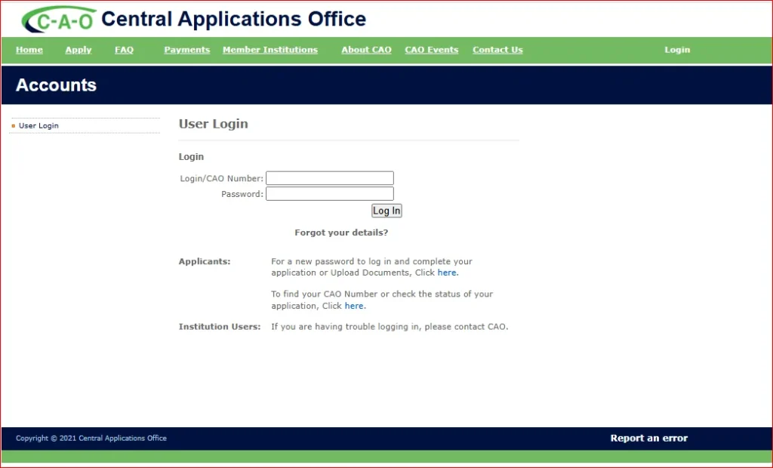Open the FAQ page
Screen dimensions: 773x468
(125, 50)
